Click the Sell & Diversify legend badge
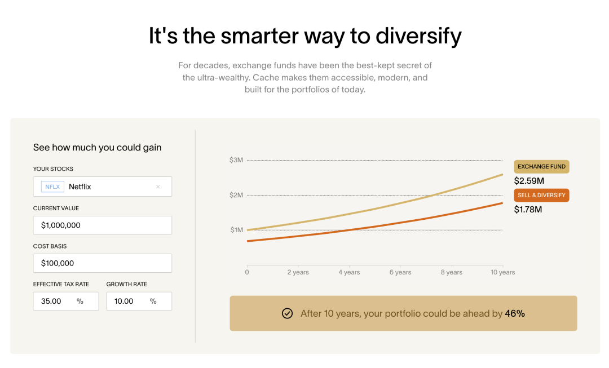Screen dimensions: 609x368 click(x=541, y=196)
